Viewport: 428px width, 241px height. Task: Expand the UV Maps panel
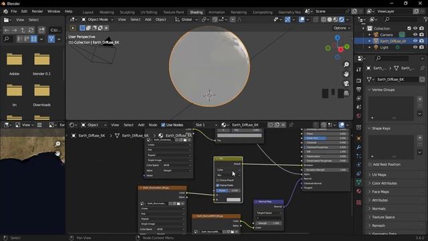[379, 175]
